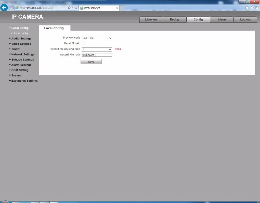Expand Audio Settings in the sidebar
Image resolution: width=260 pixels, height=203 pixels.
pyautogui.click(x=20, y=39)
